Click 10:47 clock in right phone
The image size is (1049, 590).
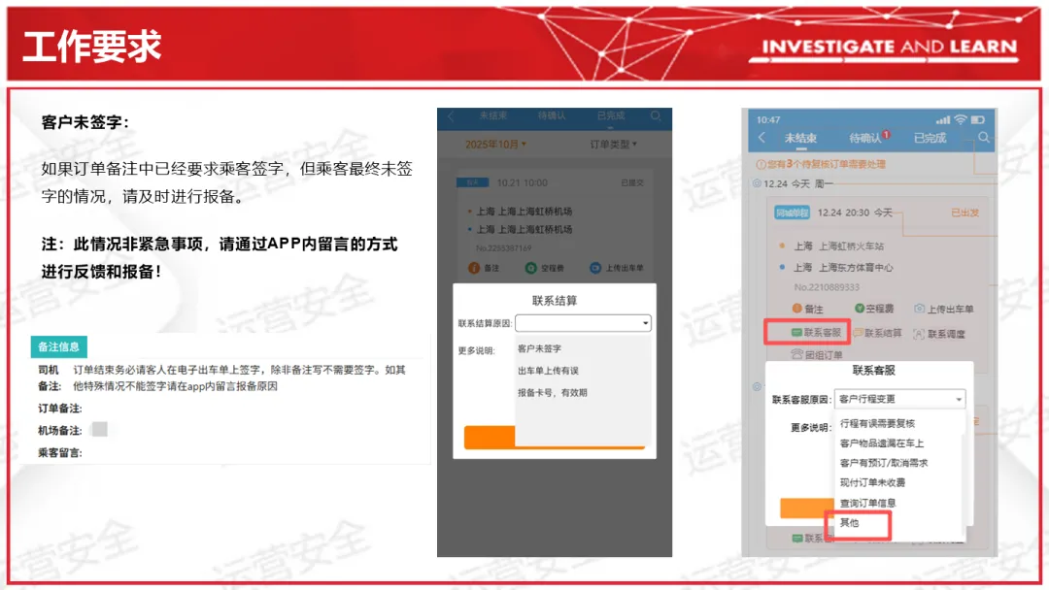[x=768, y=119]
